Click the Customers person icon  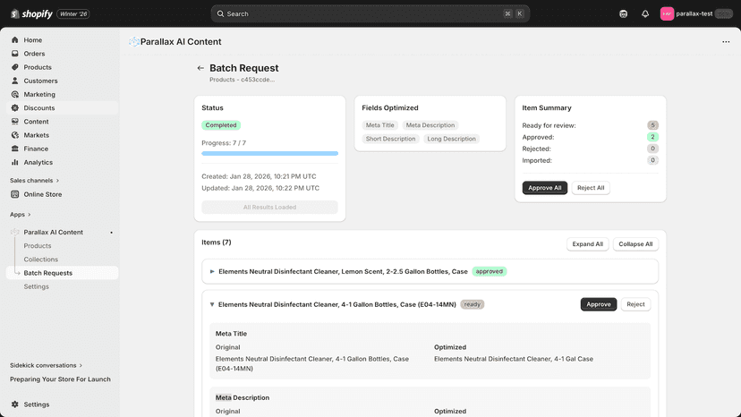(x=15, y=81)
